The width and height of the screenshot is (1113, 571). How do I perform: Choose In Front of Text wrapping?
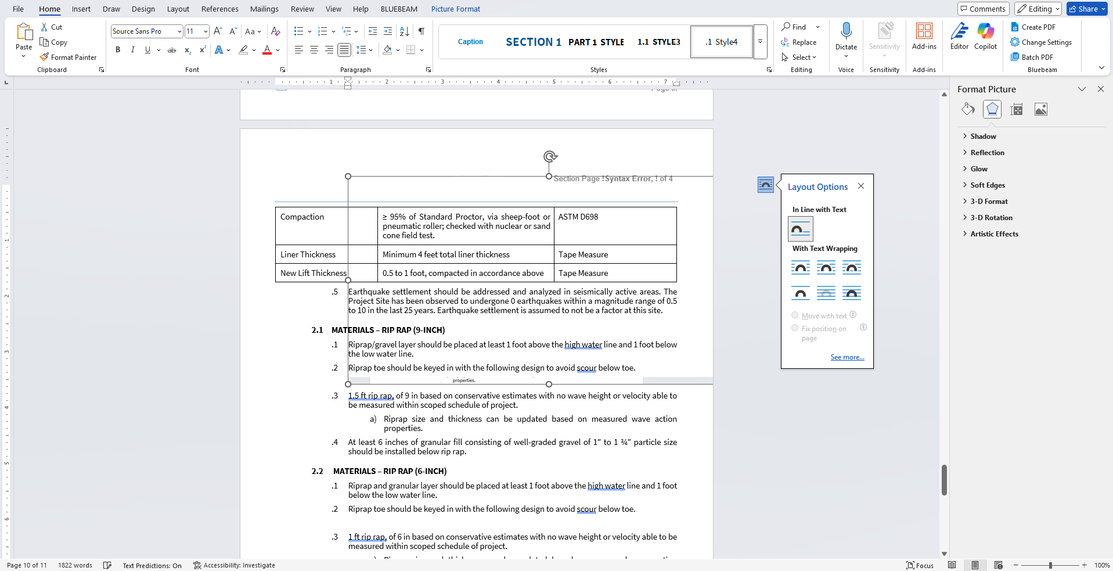tap(852, 293)
